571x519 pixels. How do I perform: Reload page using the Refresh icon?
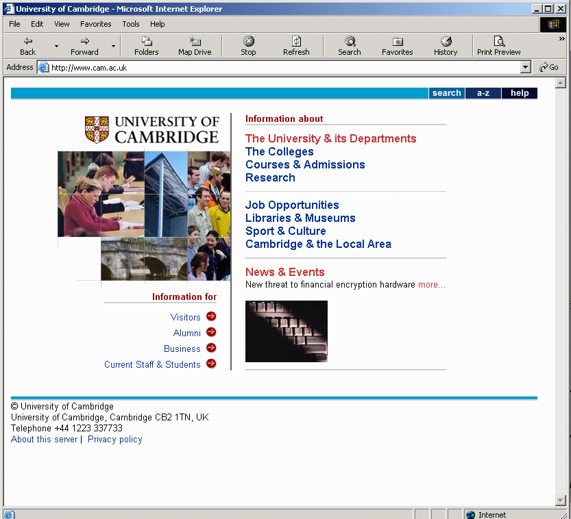296,41
